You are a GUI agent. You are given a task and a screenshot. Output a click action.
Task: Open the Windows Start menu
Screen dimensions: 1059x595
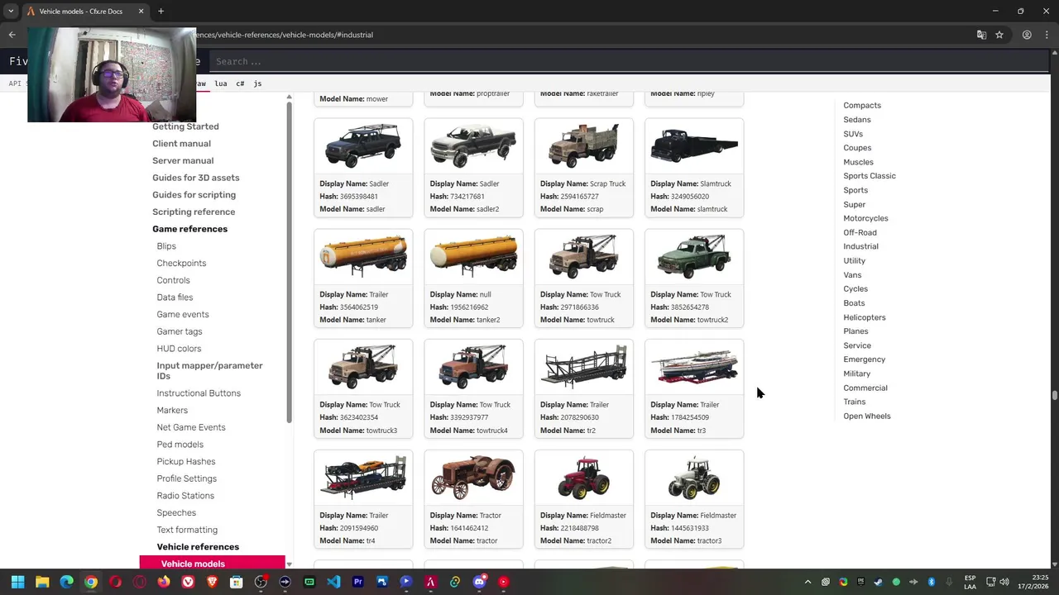(17, 582)
